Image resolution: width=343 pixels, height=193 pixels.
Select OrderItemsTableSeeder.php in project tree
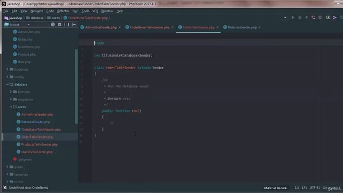tap(39, 130)
